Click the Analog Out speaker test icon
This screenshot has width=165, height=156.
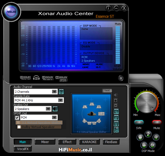pos(55,109)
